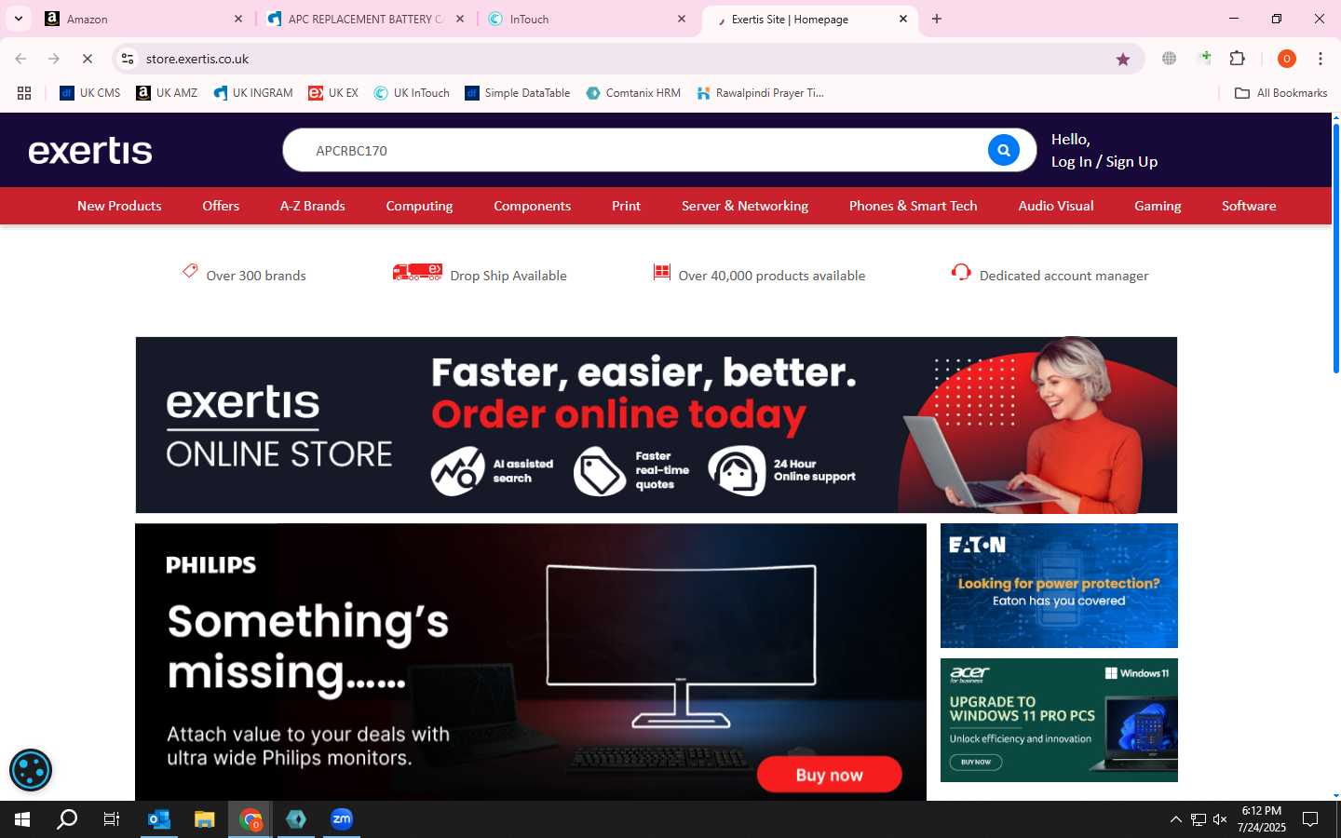
Task: Click the address bar URL store.exertis.co.uk
Action: coord(197,59)
